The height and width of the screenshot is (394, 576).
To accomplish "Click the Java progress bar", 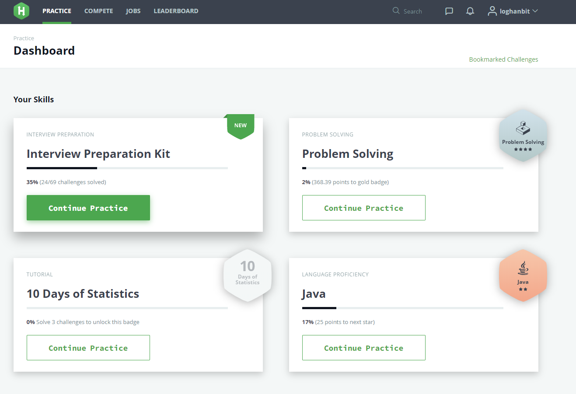I will pos(403,308).
